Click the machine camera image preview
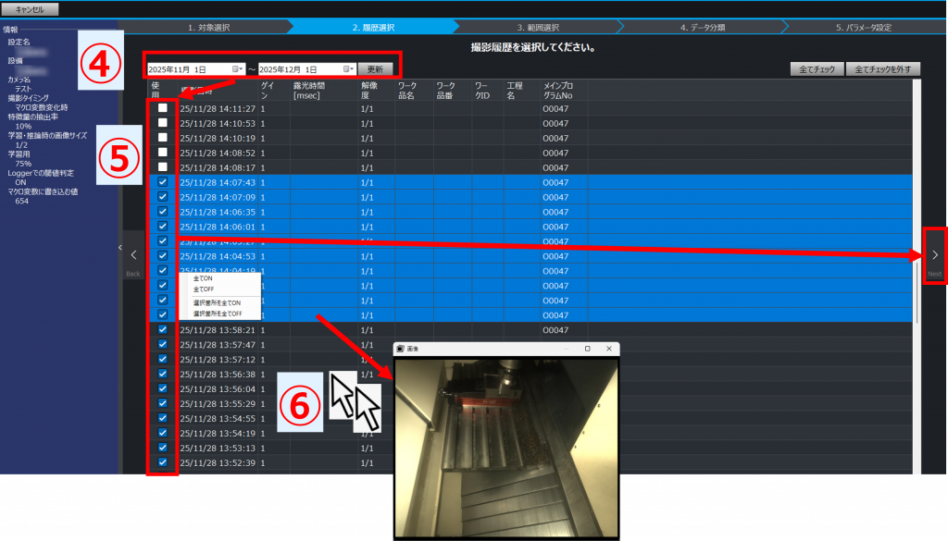Image resolution: width=948 pixels, height=541 pixels. [505, 447]
